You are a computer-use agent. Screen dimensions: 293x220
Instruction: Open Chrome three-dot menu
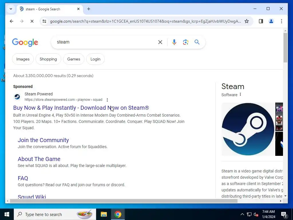(x=282, y=21)
